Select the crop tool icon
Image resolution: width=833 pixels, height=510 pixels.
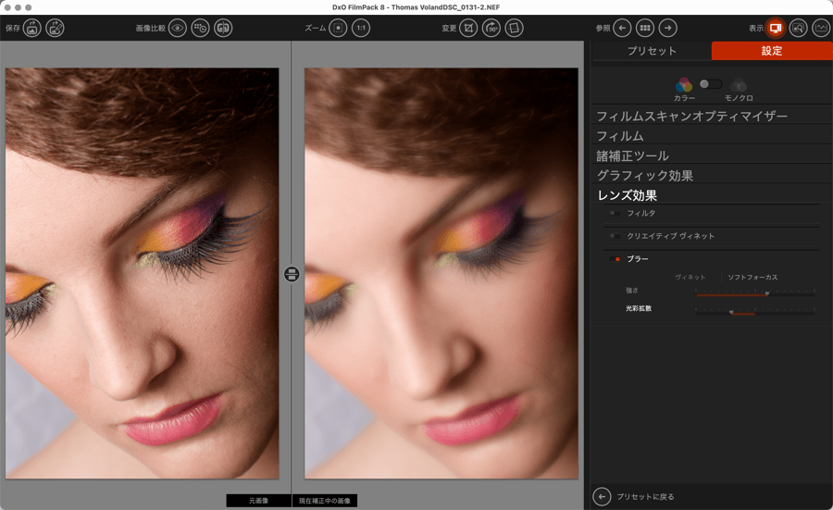[x=469, y=28]
